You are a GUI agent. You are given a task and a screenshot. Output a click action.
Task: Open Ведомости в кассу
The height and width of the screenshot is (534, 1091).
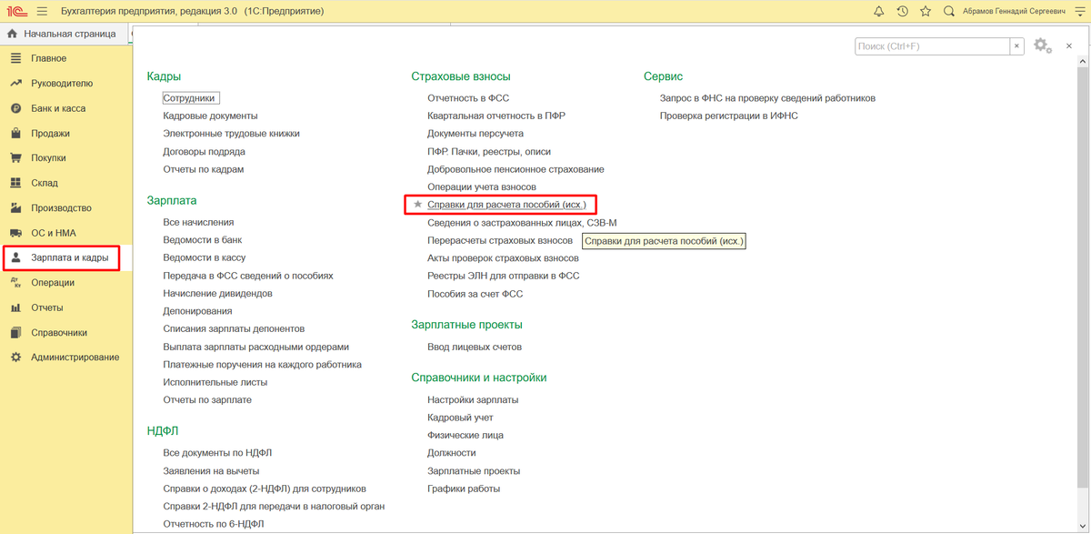[204, 257]
